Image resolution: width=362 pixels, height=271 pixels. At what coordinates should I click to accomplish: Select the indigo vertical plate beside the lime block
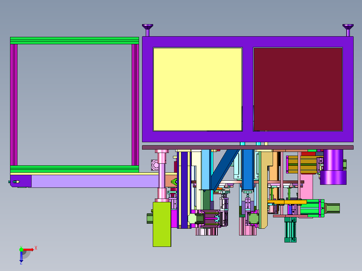click(184, 190)
